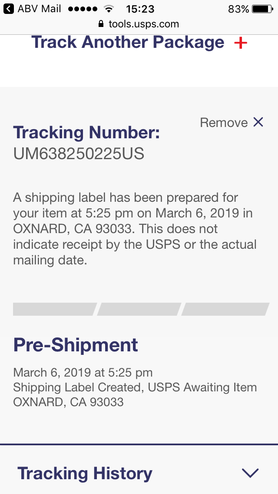Click the last progress bar segment

click(225, 309)
